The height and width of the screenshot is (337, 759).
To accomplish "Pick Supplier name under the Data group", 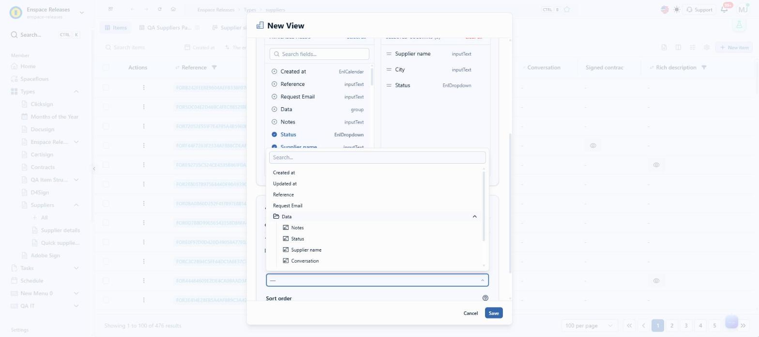I will pyautogui.click(x=306, y=250).
